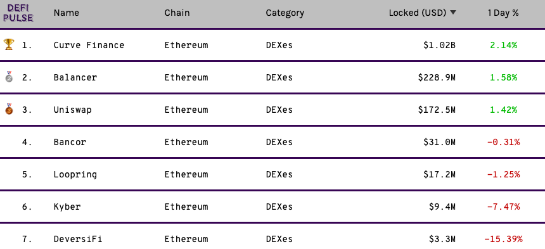Click the bronze medal icon

point(9,109)
